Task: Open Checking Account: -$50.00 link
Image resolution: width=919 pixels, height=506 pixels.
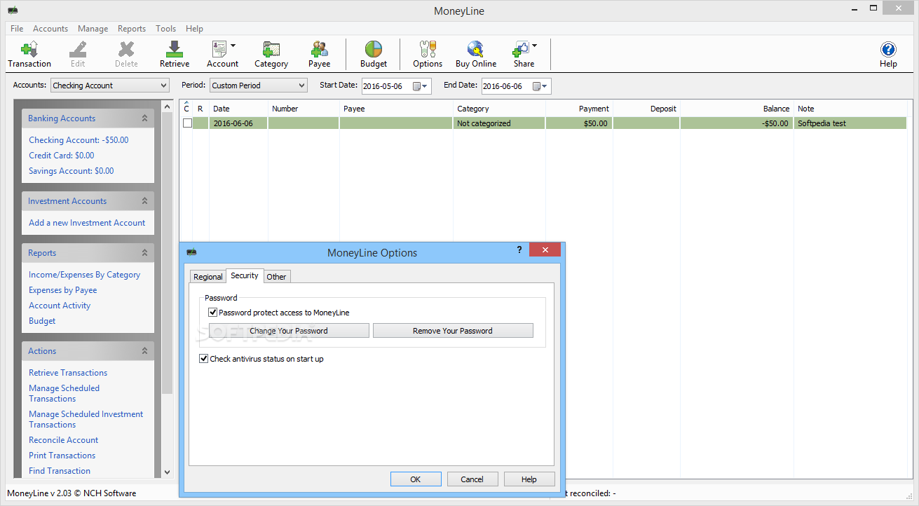Action: (x=79, y=140)
